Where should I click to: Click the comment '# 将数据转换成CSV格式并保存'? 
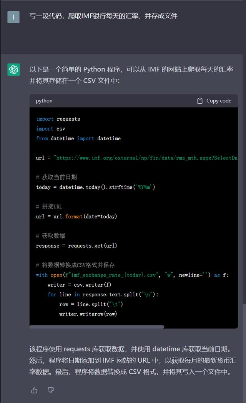(x=75, y=265)
